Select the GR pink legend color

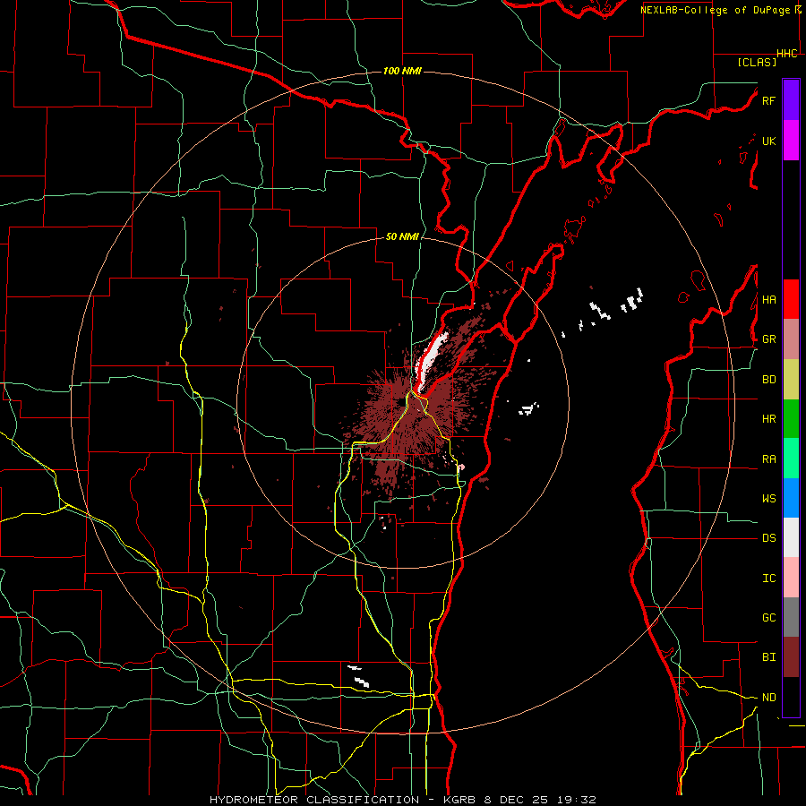point(791,339)
